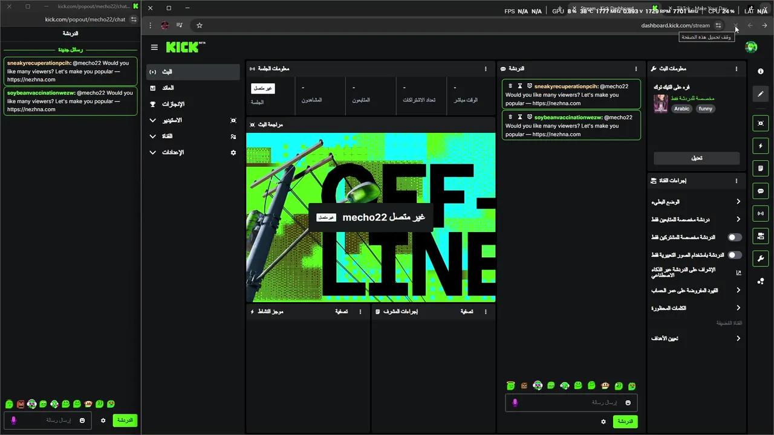
Task: Open the hamburger menu beside the Kick logo
Action: (x=154, y=47)
